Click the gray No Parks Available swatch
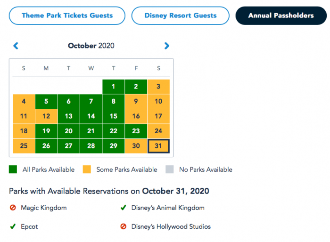 click(x=168, y=169)
